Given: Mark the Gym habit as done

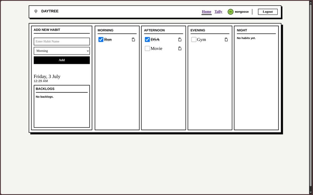Looking at the screenshot, I should (194, 39).
